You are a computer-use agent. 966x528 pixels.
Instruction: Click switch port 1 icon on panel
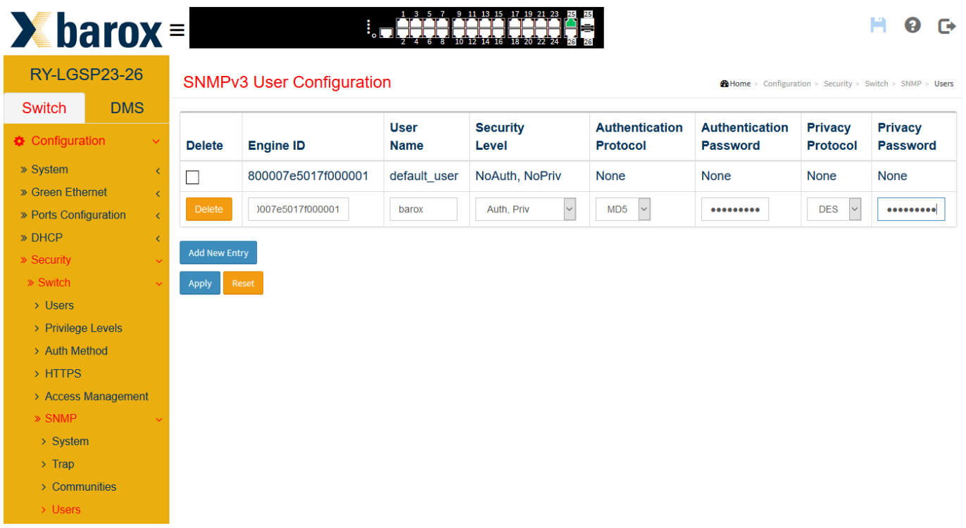403,24
